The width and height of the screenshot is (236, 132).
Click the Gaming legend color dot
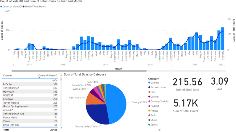click(x=149, y=83)
